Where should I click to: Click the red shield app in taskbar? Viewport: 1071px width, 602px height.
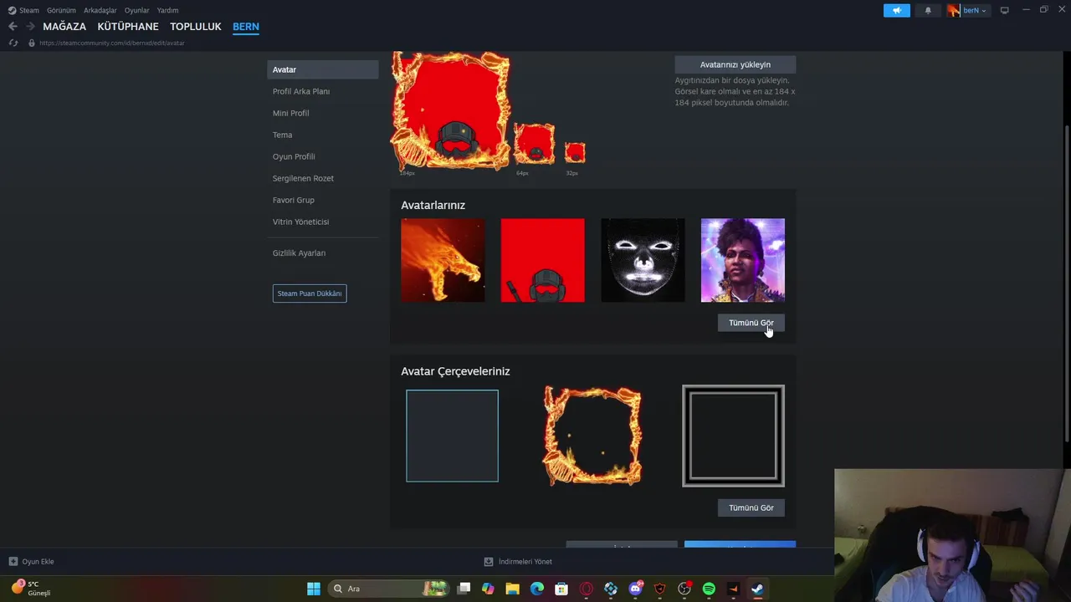[660, 589]
